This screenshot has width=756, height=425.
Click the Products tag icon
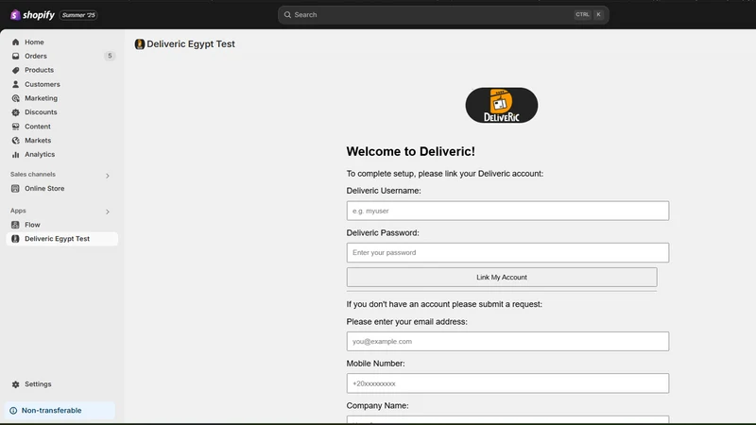click(x=15, y=70)
